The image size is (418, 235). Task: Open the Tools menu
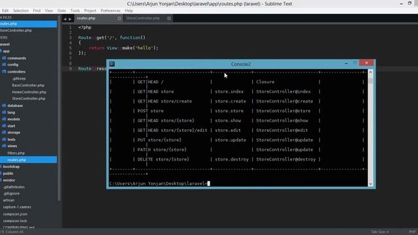tap(75, 10)
